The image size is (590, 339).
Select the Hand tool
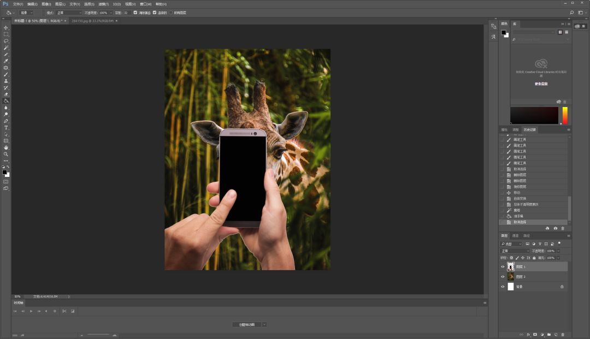(6, 147)
